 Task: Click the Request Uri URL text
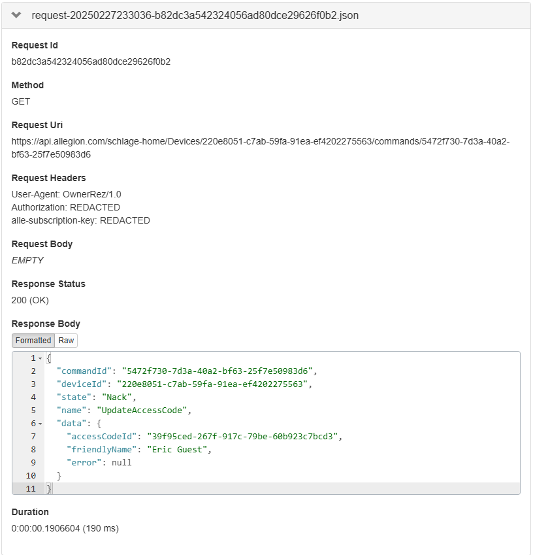tap(260, 148)
